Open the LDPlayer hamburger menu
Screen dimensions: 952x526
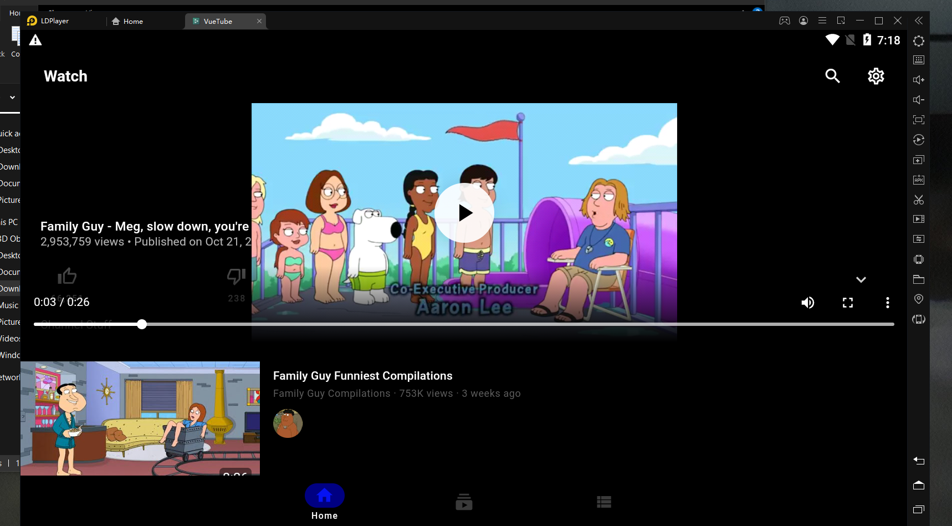pyautogui.click(x=822, y=21)
